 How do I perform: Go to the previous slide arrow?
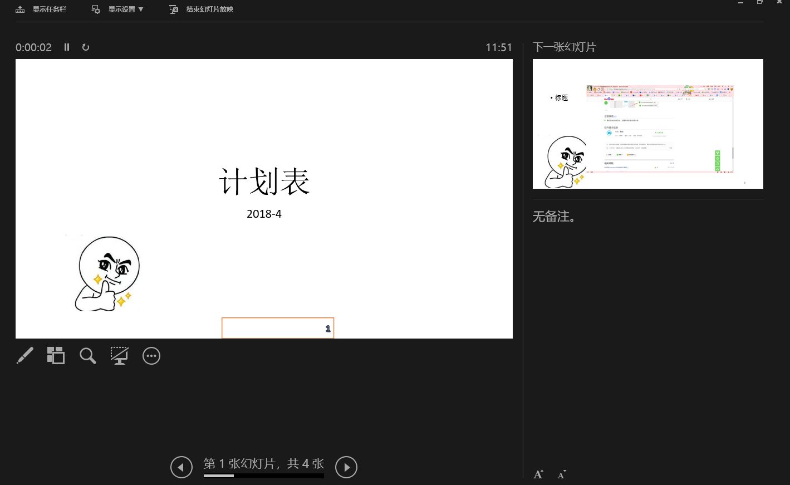coord(181,467)
